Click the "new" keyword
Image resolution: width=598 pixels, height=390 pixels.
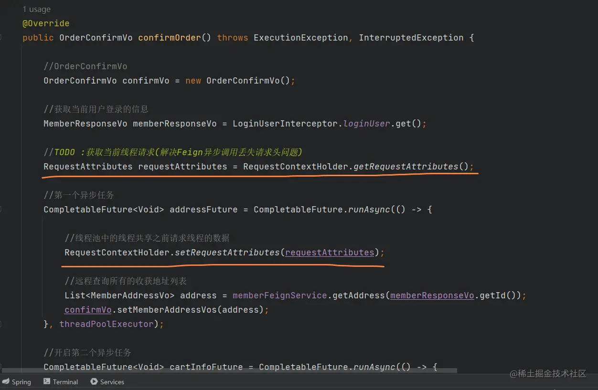coord(193,81)
